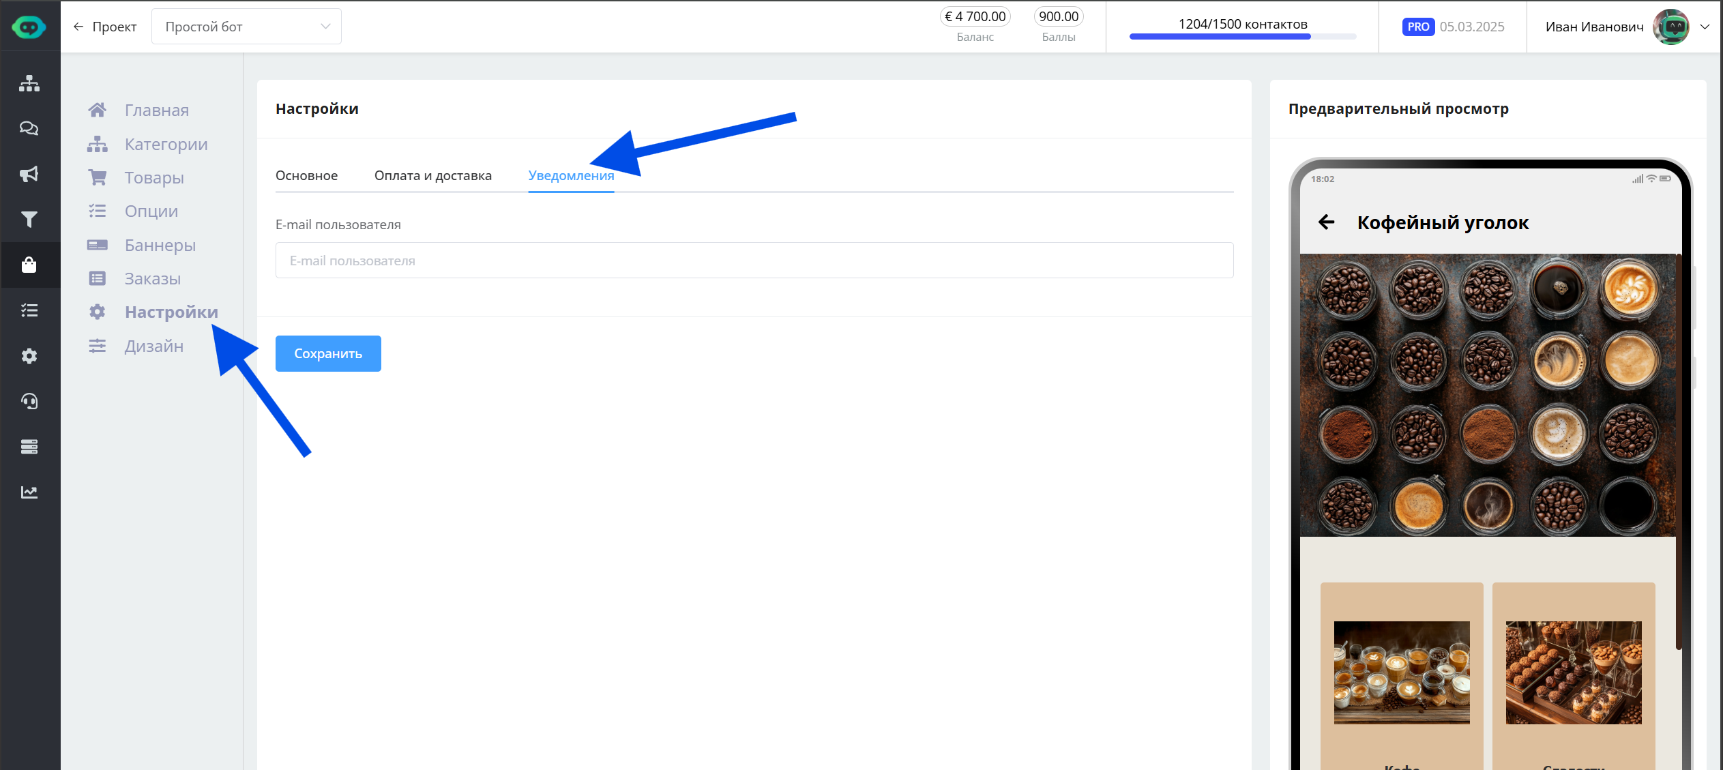1723x770 pixels.
Task: Select the shopping bag store icon
Action: (x=29, y=265)
